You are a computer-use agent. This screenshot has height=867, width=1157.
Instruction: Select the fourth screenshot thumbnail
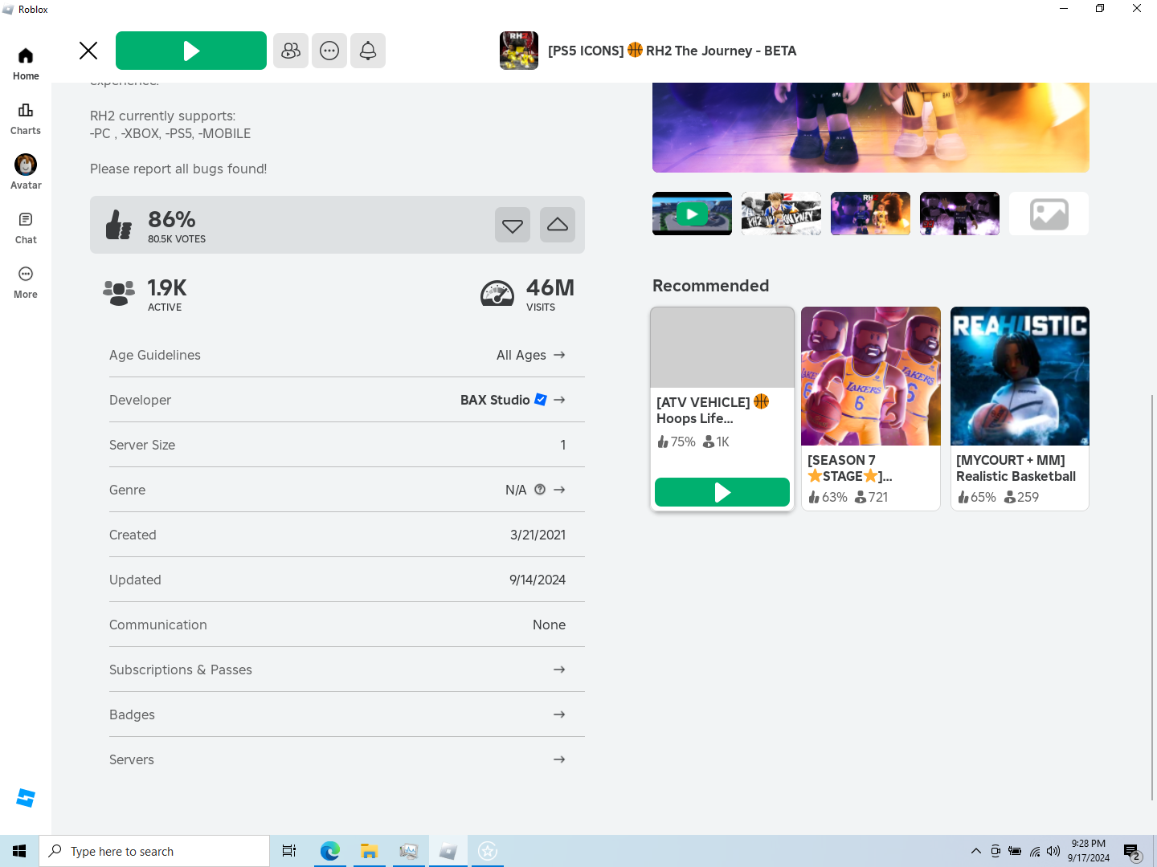(x=959, y=214)
